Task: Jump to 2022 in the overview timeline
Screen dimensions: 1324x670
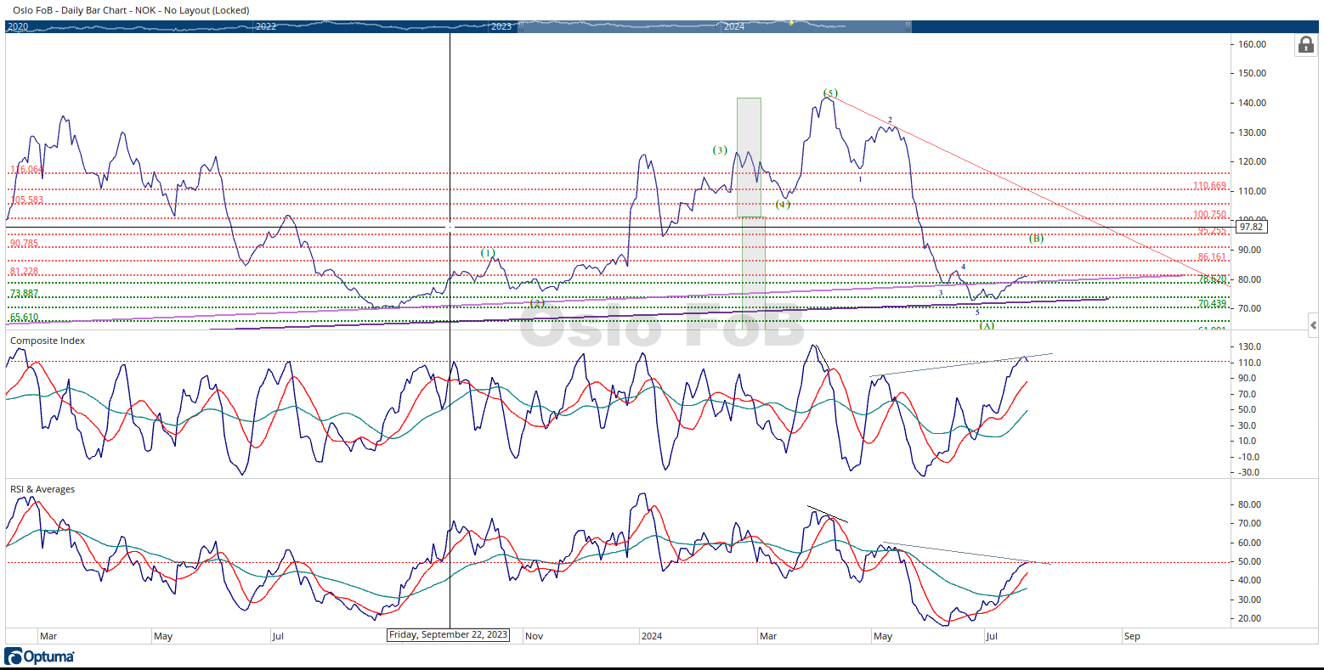Action: pos(266,26)
